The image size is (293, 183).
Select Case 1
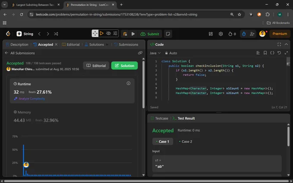162,142
